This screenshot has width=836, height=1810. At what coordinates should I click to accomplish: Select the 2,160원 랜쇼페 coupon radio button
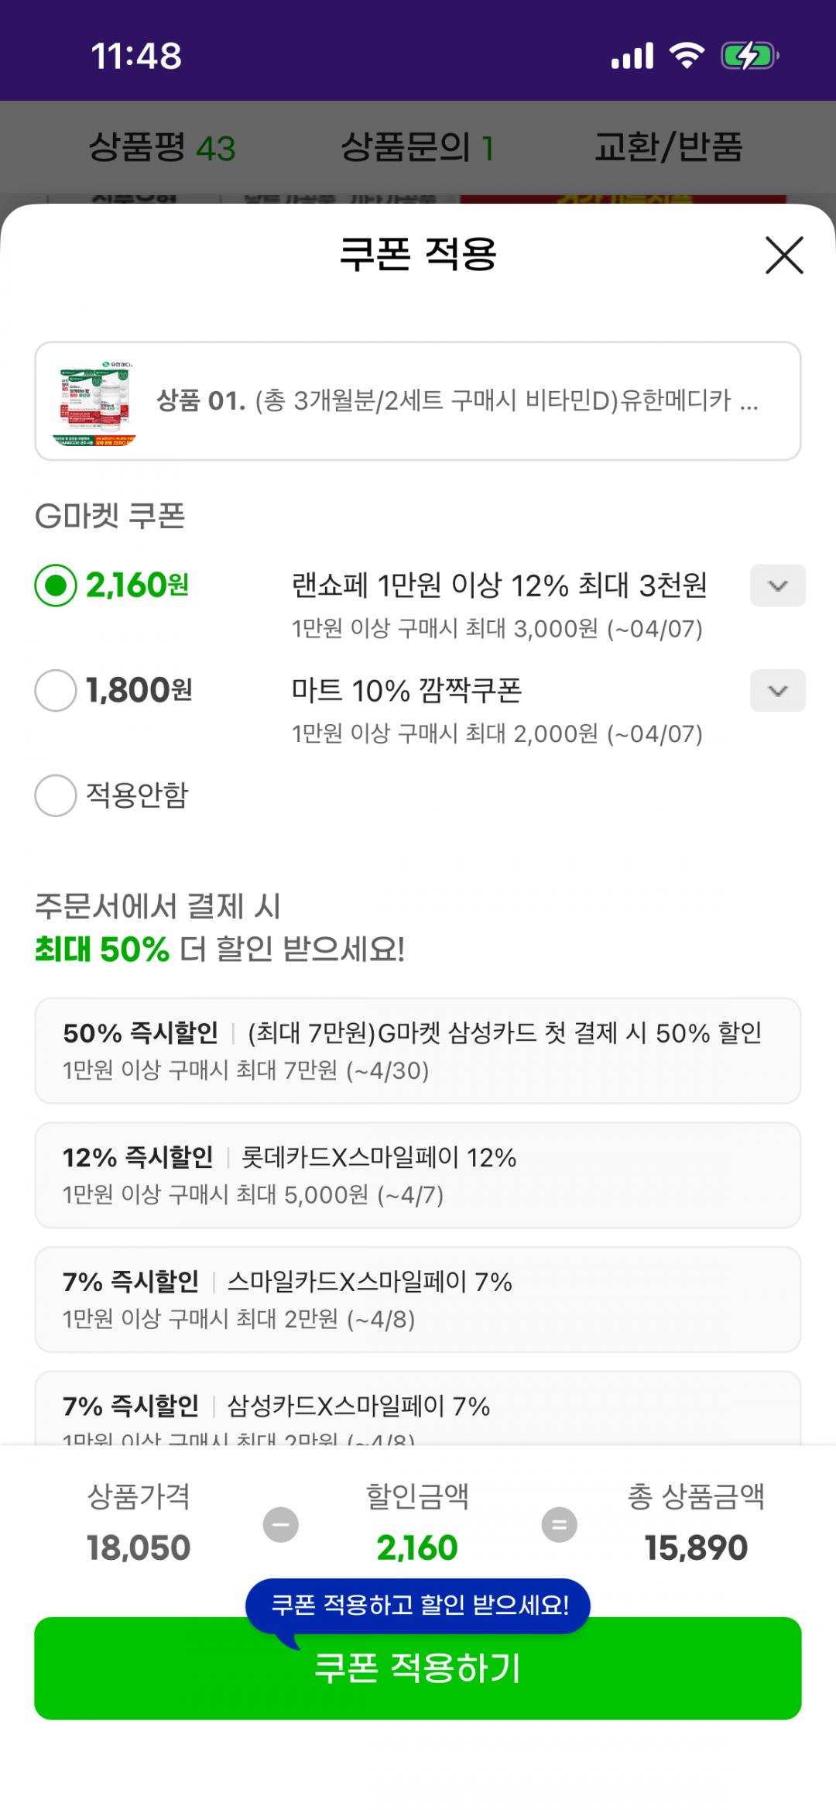point(56,586)
